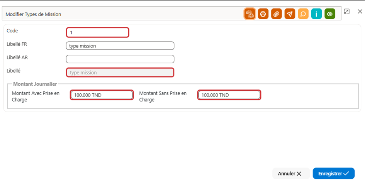
Task: Click the expand dialog icon
Action: tap(346, 12)
